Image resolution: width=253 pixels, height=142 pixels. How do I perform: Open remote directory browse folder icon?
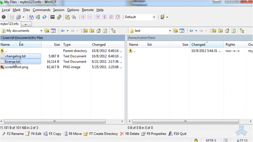(175, 31)
